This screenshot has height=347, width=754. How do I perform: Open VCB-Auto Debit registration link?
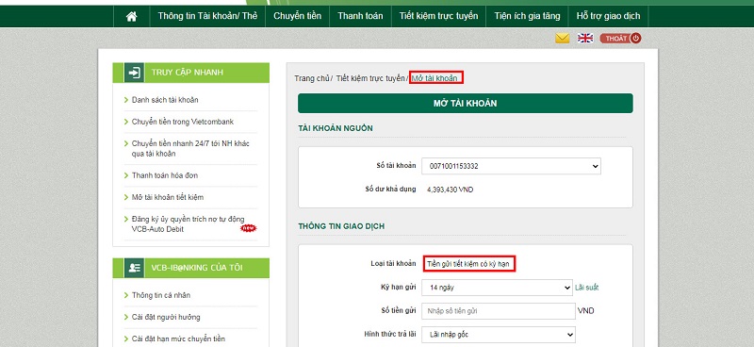click(x=188, y=224)
